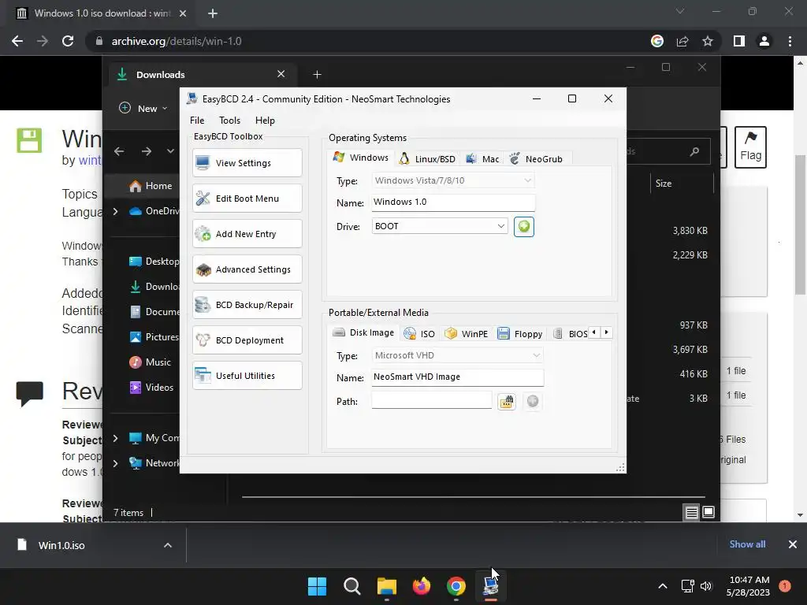
Task: Open the Help menu in EasyBCD
Action: 265,121
